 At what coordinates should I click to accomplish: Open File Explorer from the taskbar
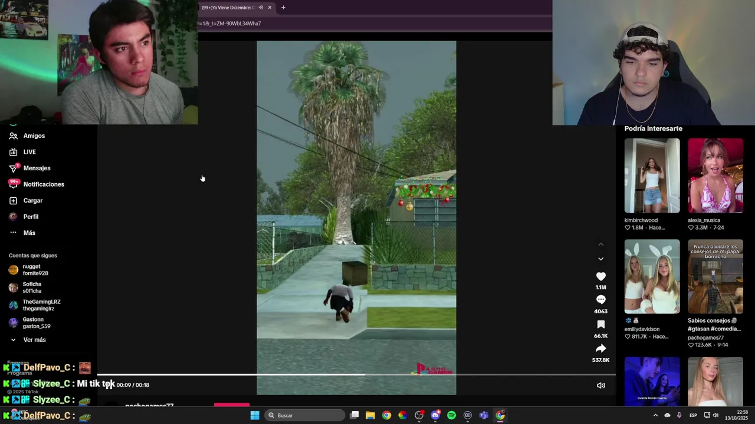coord(370,415)
